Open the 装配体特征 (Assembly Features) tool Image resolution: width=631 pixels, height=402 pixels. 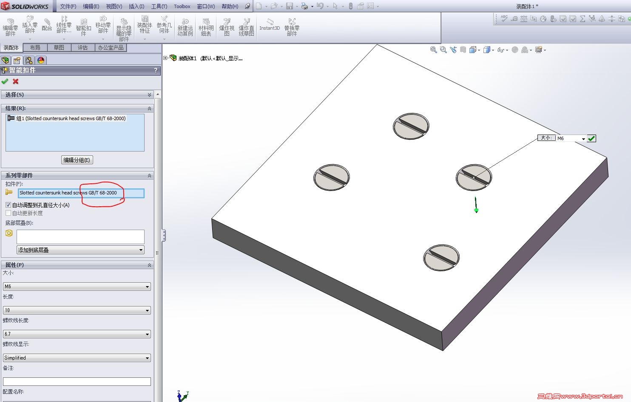[145, 25]
